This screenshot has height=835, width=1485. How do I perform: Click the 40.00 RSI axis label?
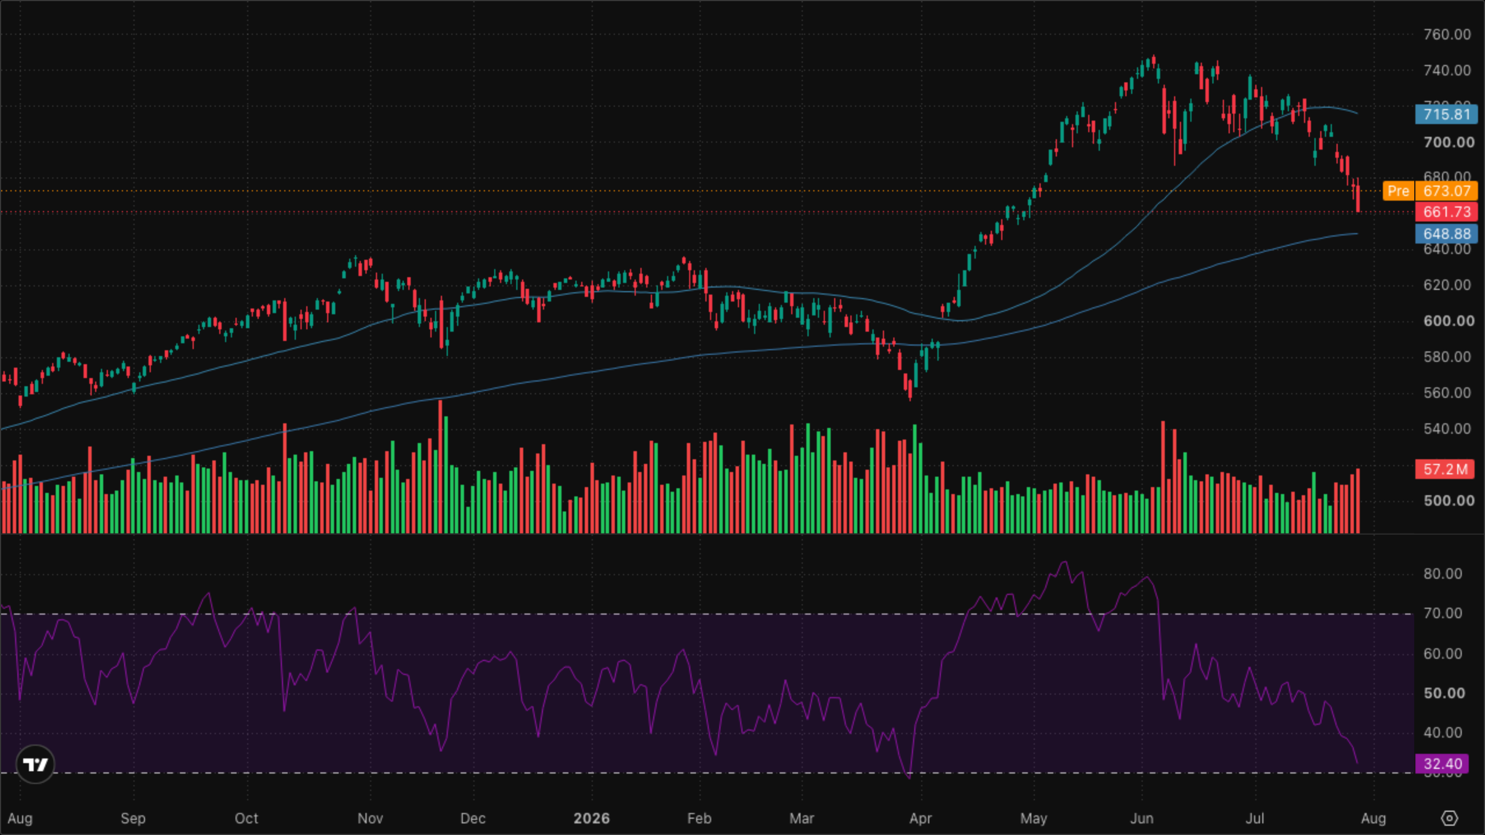[1443, 732]
